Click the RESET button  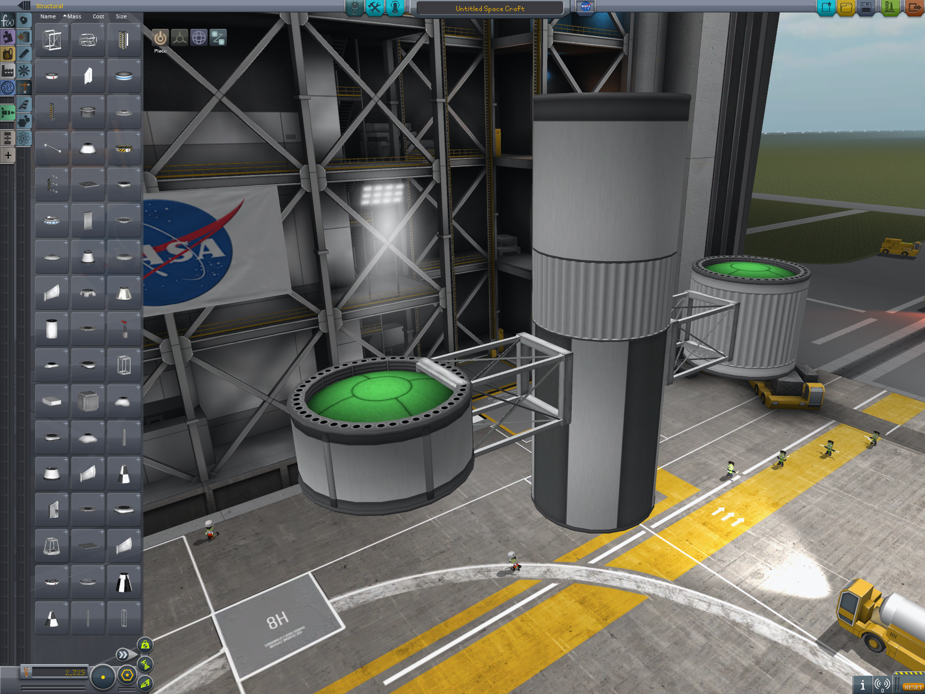tap(913, 687)
